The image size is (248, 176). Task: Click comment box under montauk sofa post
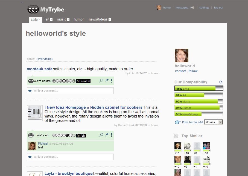pyautogui.click(x=70, y=91)
